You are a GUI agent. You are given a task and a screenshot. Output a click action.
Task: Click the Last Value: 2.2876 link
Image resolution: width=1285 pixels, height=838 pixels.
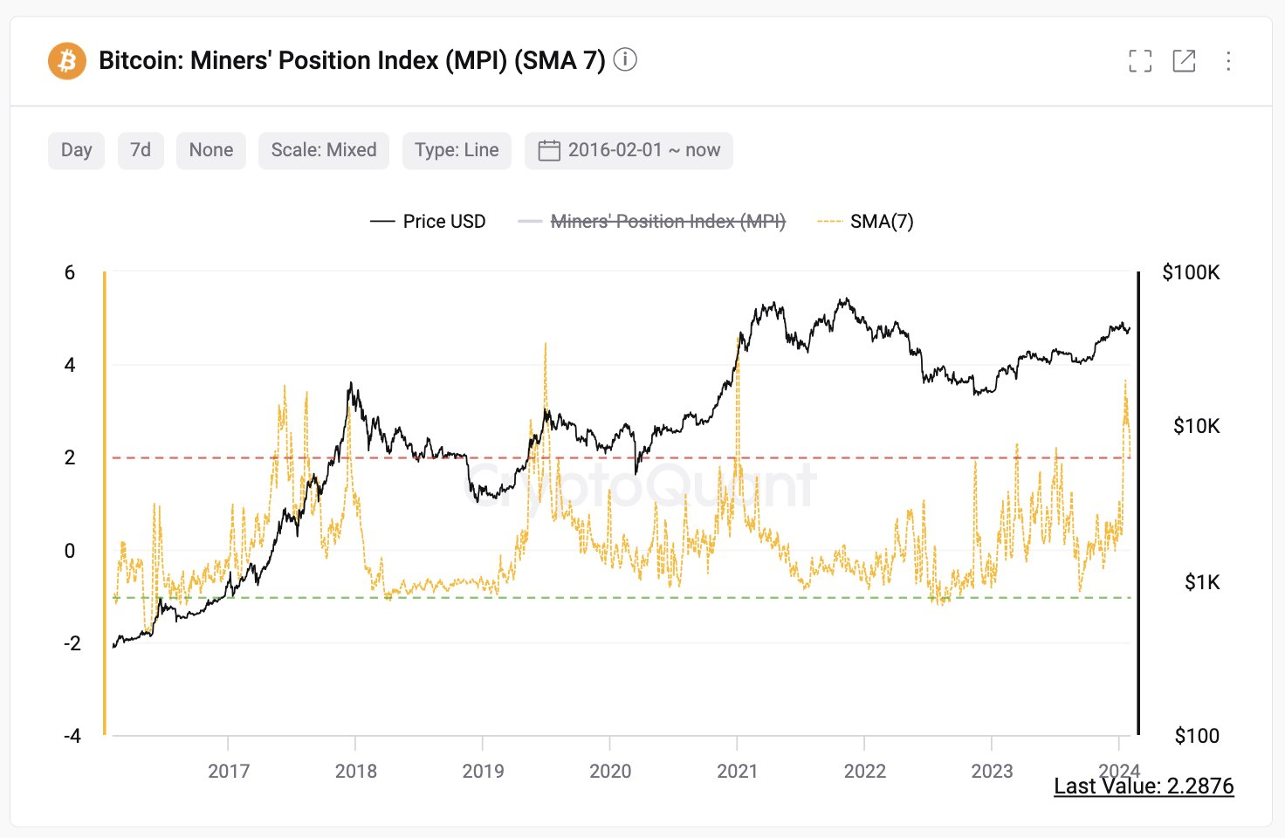(1144, 786)
